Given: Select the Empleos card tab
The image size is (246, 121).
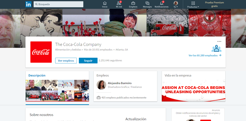Looking at the screenshot, I should coord(103,75).
